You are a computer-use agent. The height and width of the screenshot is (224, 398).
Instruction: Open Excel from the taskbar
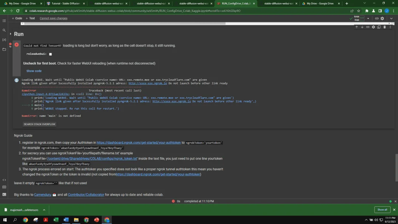pyautogui.click(x=56, y=220)
